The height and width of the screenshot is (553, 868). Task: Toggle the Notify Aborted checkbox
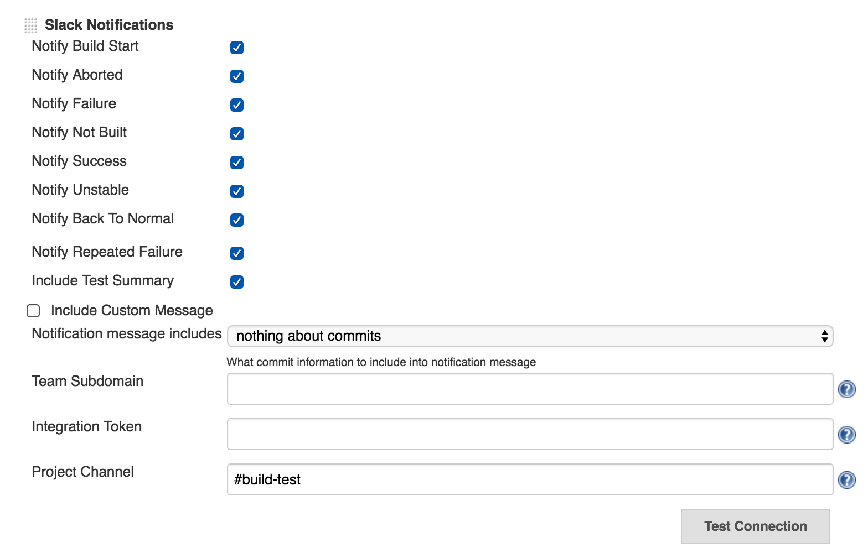237,76
